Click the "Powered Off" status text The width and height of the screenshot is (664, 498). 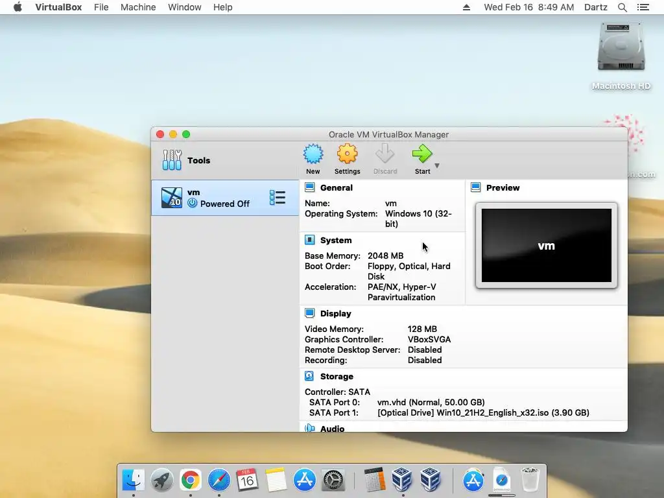[225, 204]
